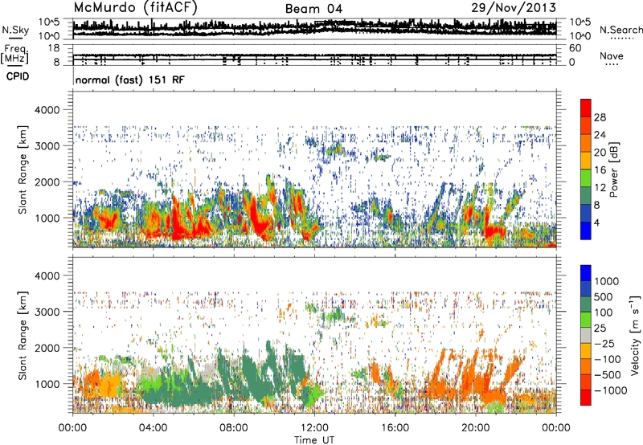
Task: Click the McMurdo (fitACF) title text
Action: click(x=135, y=8)
